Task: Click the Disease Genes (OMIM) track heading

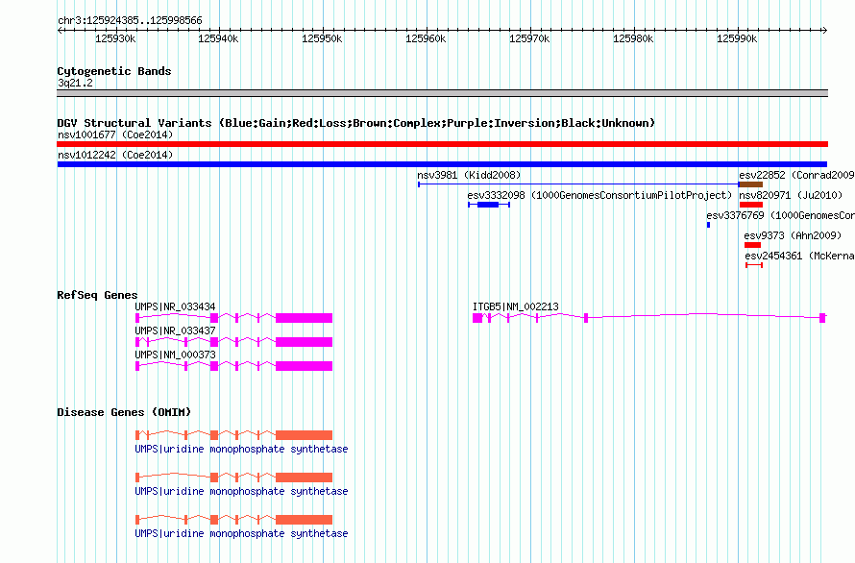Action: (x=124, y=412)
